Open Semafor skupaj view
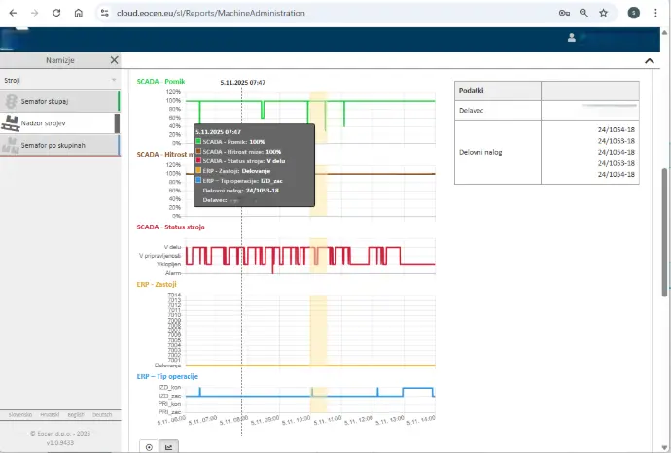 [x=60, y=101]
